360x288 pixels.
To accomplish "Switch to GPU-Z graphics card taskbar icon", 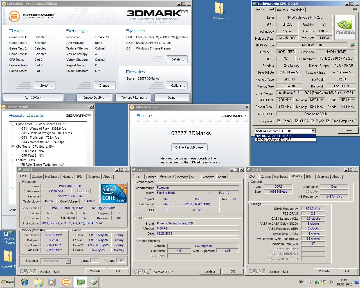I will [x=80, y=282].
